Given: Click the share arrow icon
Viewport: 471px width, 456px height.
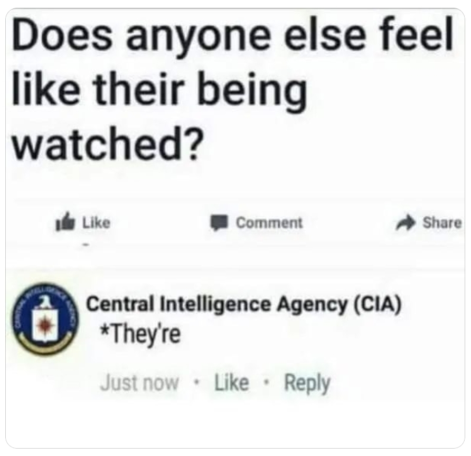Looking at the screenshot, I should [405, 223].
